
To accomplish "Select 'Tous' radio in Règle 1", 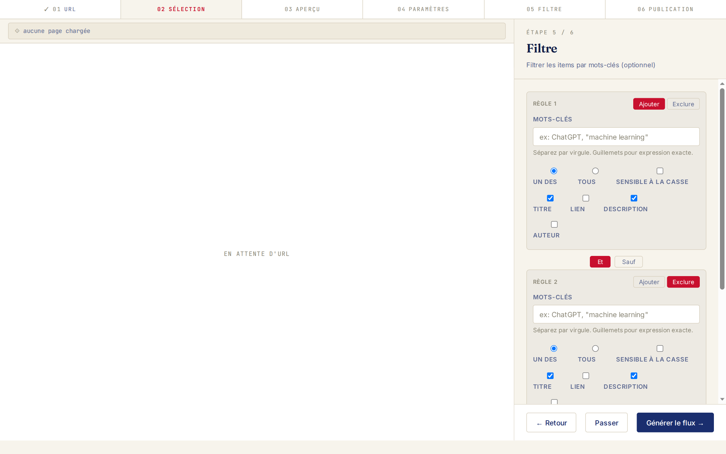I will (595, 171).
